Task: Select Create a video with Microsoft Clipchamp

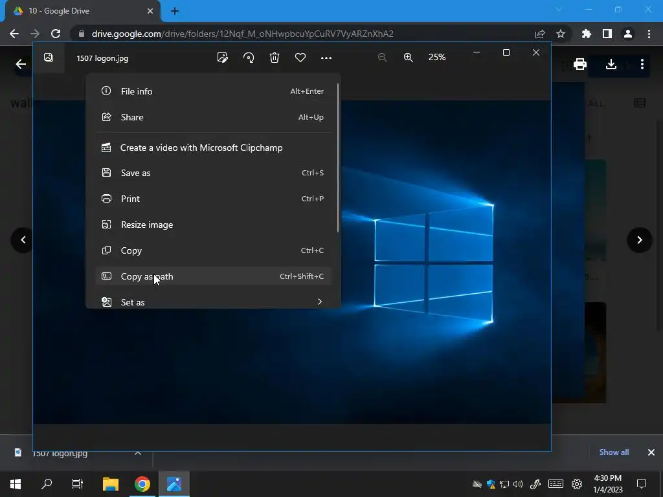Action: point(212,148)
